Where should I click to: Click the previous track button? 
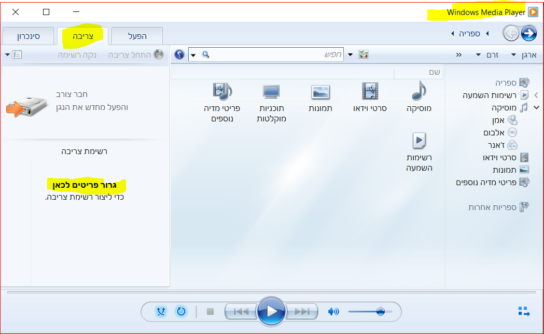pos(241,312)
